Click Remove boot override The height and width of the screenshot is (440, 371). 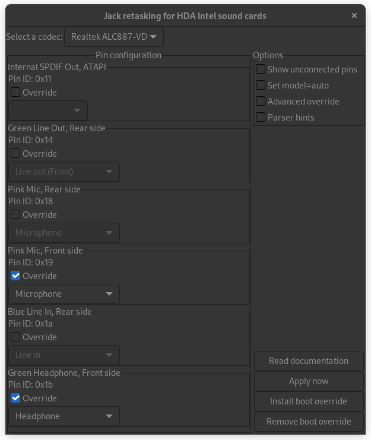click(x=309, y=422)
